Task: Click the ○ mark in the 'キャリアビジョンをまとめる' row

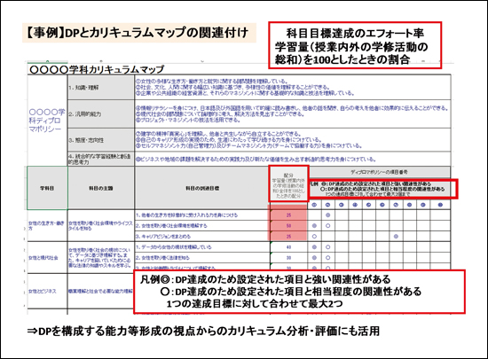Action: [314, 236]
